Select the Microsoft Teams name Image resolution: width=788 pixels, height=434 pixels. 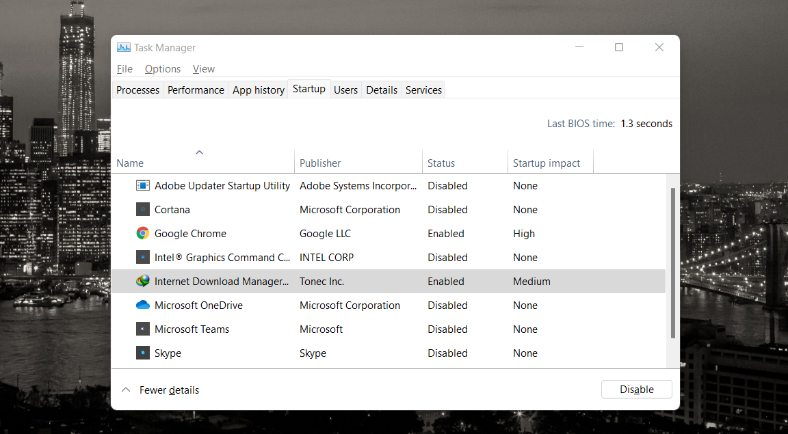click(192, 329)
